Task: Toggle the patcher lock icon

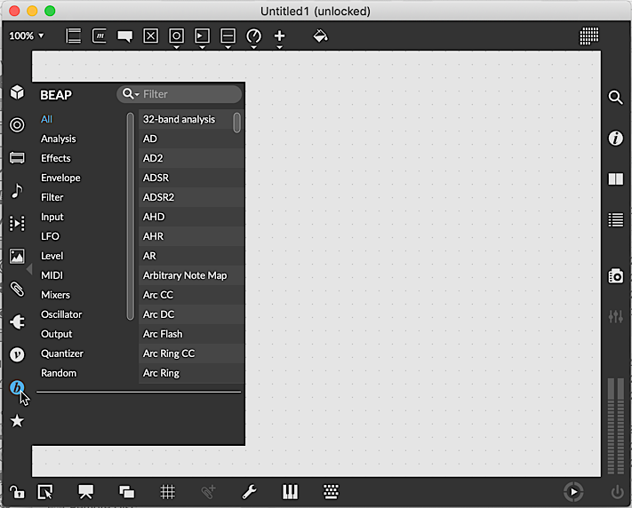Action: (x=17, y=491)
